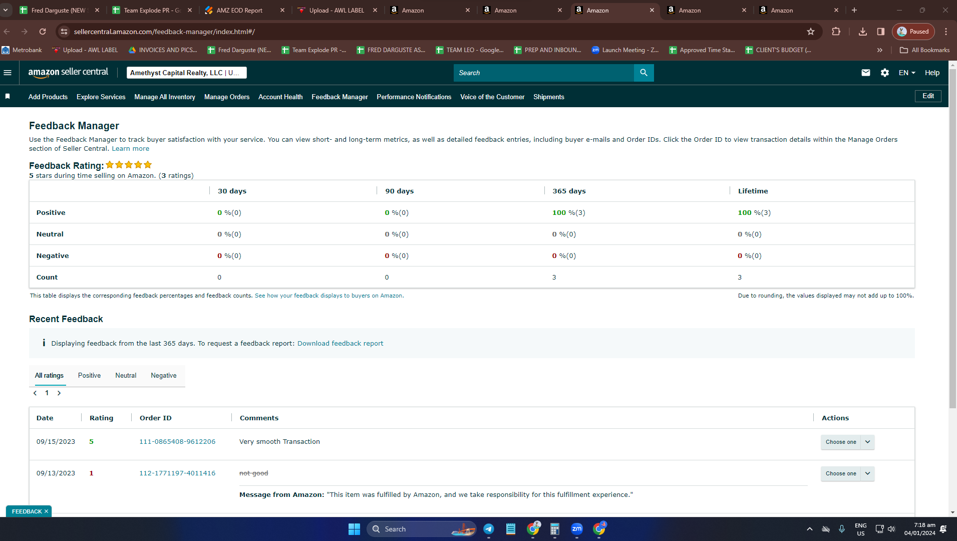Click Download feedback report link

coord(340,344)
